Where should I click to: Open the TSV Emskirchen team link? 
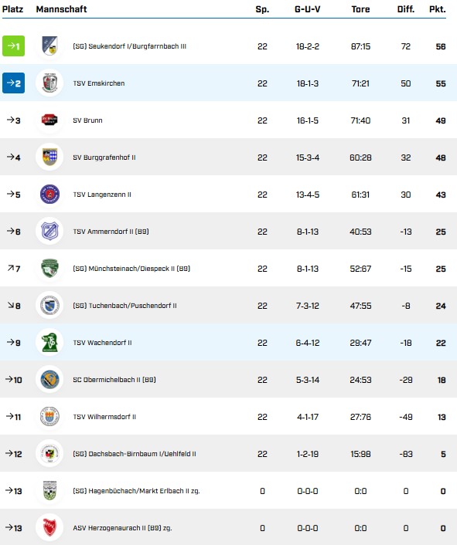98,83
